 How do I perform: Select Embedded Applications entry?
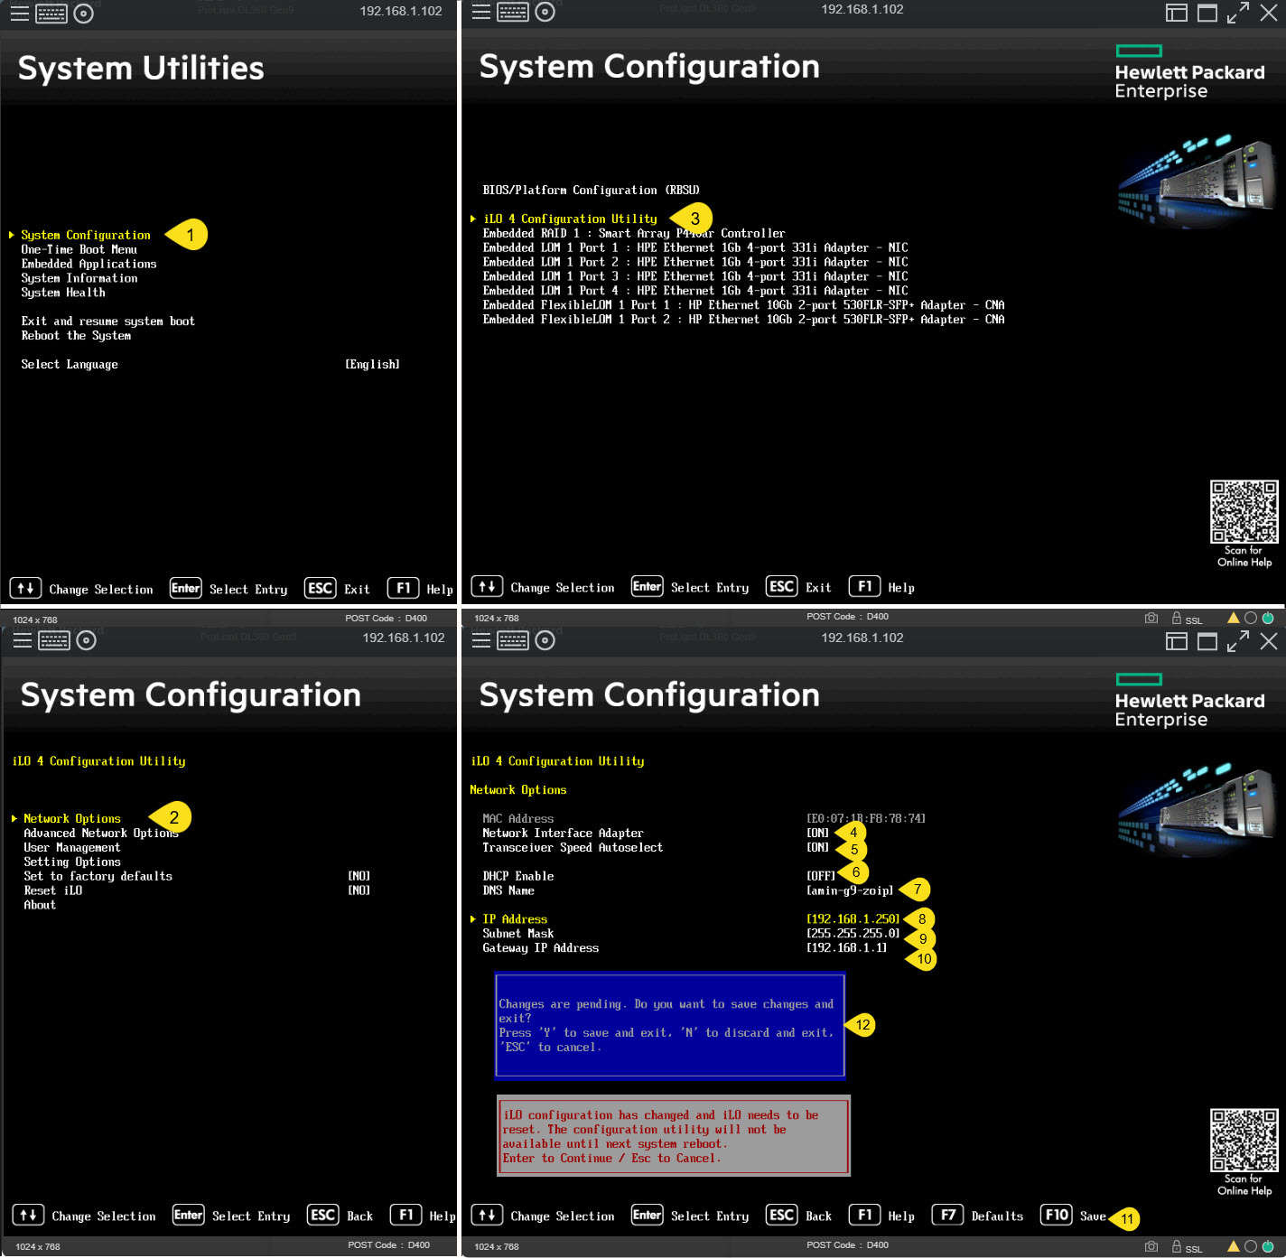coord(89,265)
